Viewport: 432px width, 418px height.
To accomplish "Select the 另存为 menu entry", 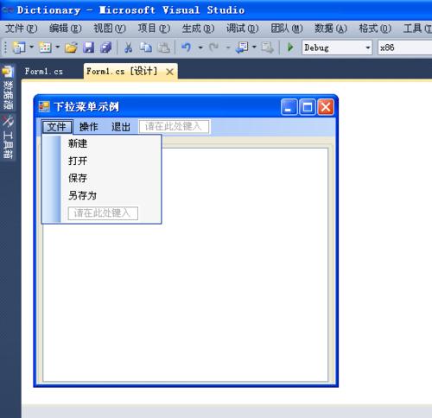I will coord(82,195).
